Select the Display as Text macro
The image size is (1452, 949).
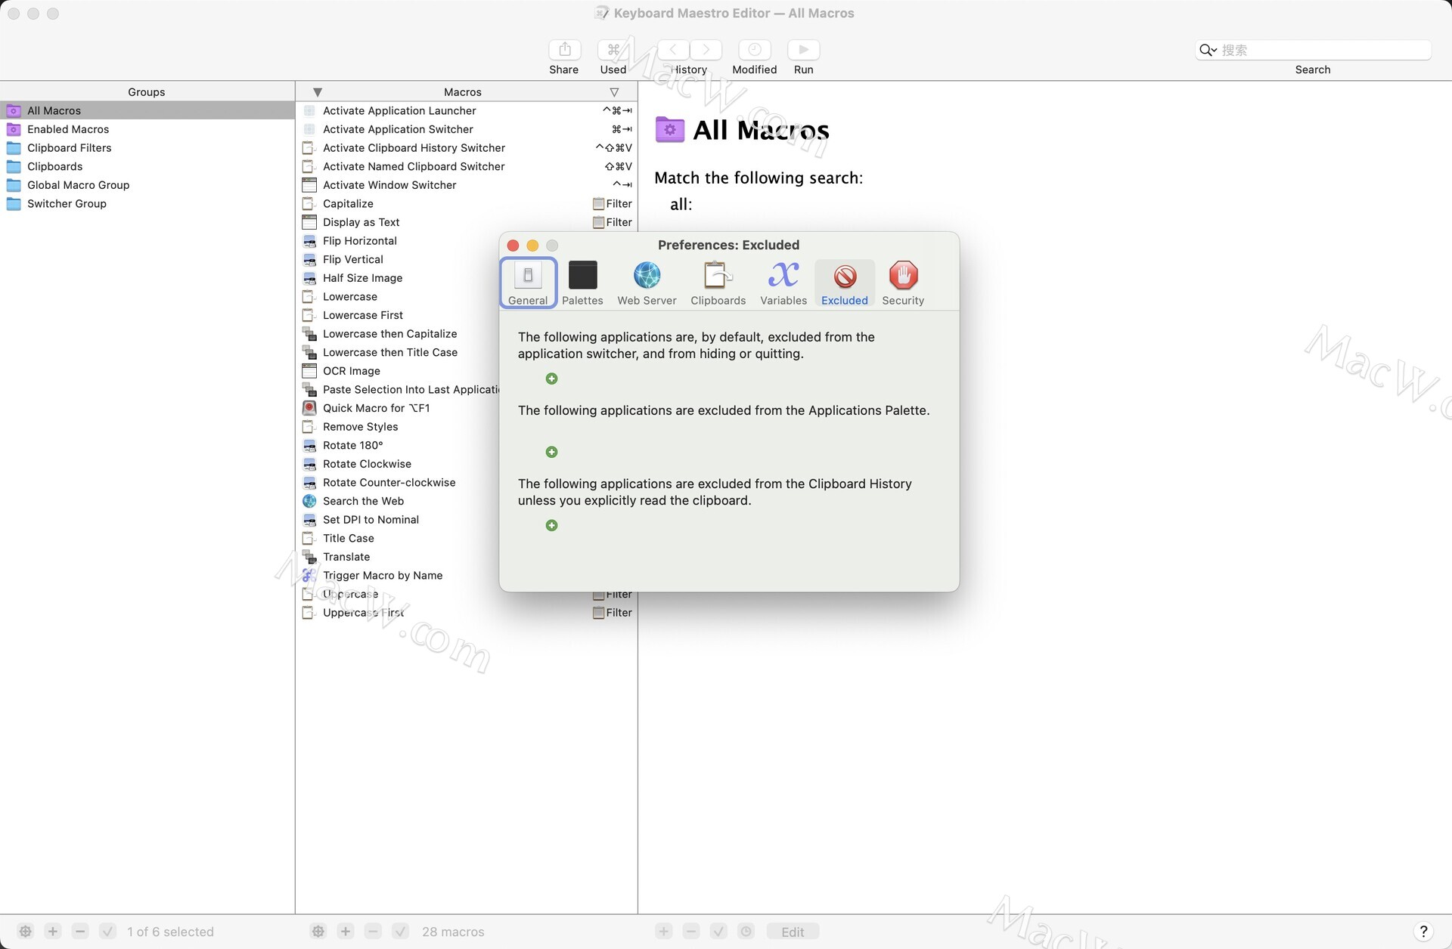click(x=467, y=222)
